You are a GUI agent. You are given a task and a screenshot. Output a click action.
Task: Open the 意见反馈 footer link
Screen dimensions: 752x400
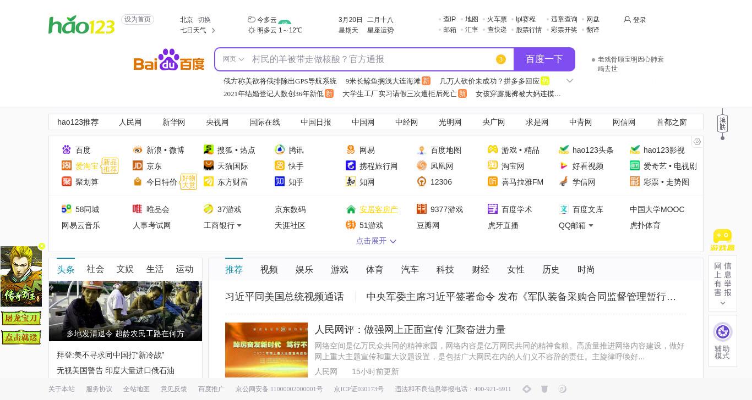[x=174, y=389]
